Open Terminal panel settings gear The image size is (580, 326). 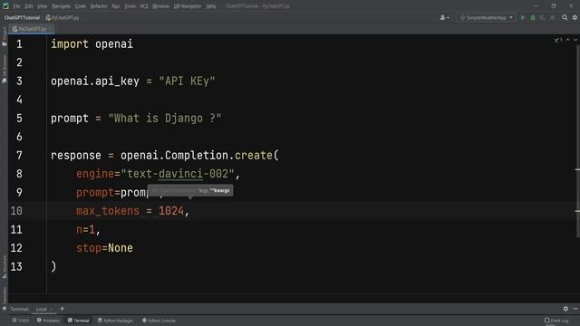coord(565,309)
